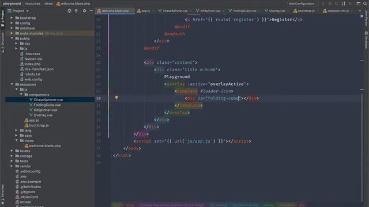Switch to ChaseSpinner.vue editor tab
Image resolution: width=369 pixels, height=207 pixels.
point(175,11)
